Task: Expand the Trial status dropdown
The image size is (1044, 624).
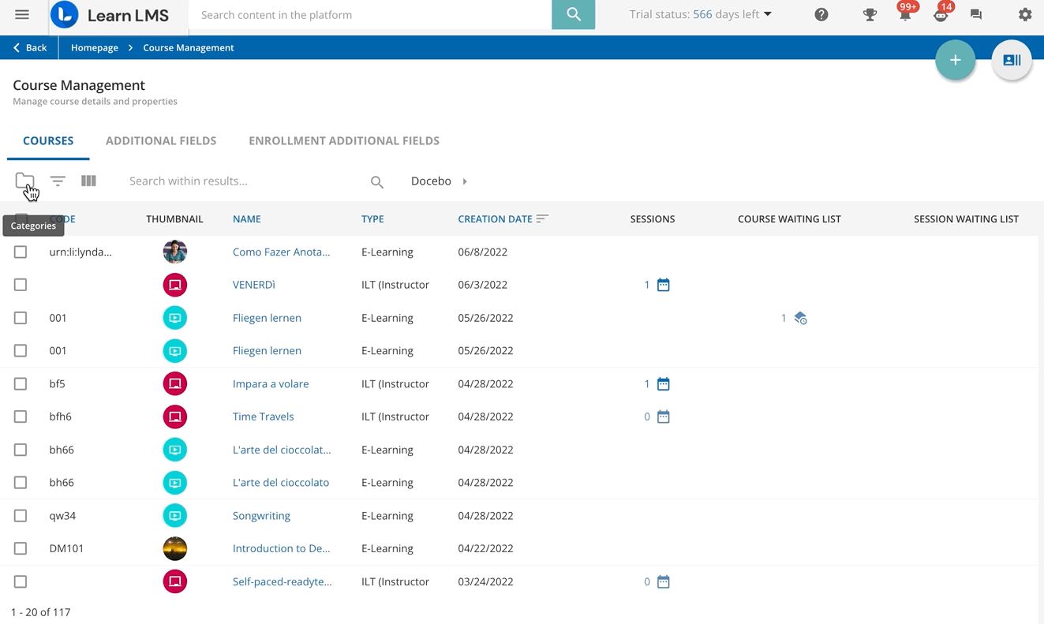Action: coord(767,14)
